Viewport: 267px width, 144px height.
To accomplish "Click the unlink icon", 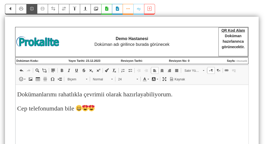I will tap(234, 70).
